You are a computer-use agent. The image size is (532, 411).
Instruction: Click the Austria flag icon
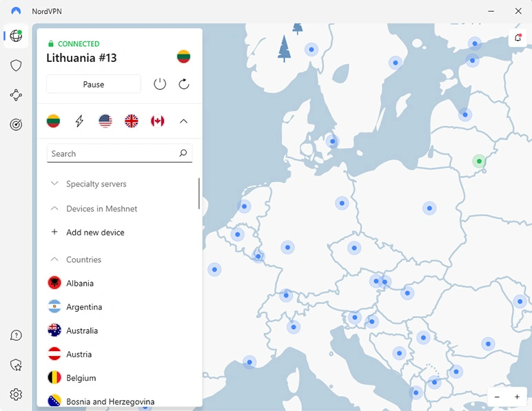click(x=54, y=354)
